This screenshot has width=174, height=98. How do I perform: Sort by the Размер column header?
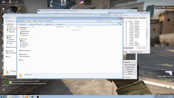[x=79, y=27]
